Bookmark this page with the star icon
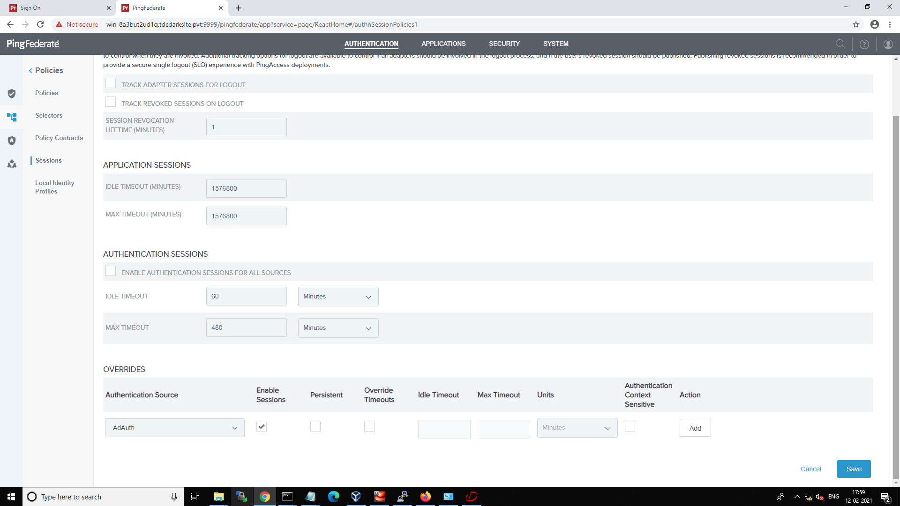 tap(856, 24)
